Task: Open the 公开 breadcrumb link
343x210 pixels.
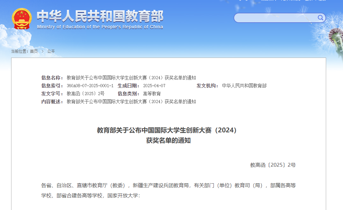Action: pos(50,51)
